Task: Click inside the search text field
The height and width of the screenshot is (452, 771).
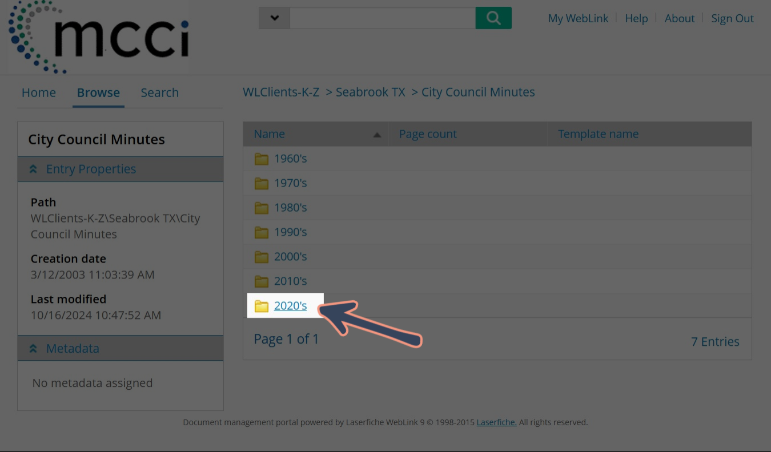Action: click(x=382, y=18)
